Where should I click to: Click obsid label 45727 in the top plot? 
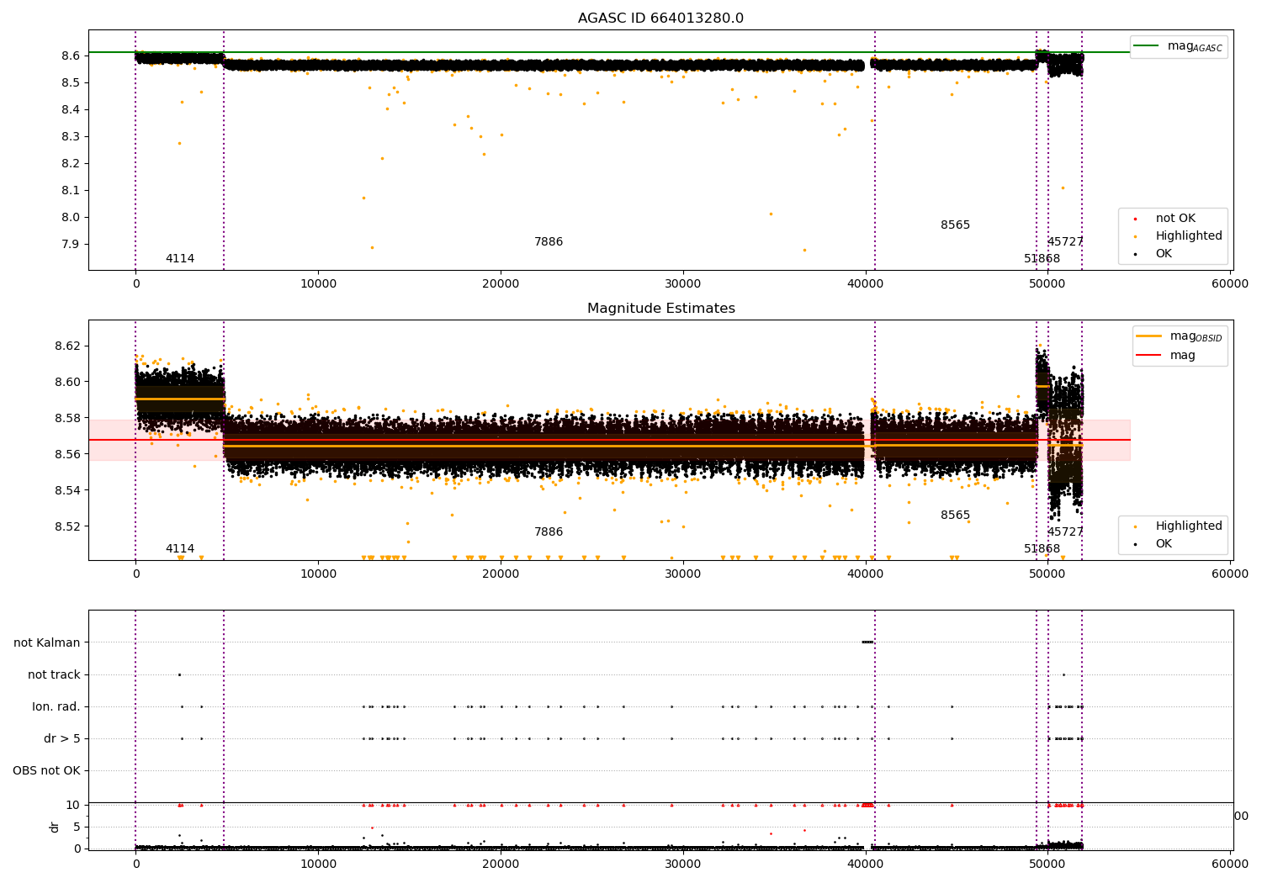pyautogui.click(x=1065, y=241)
